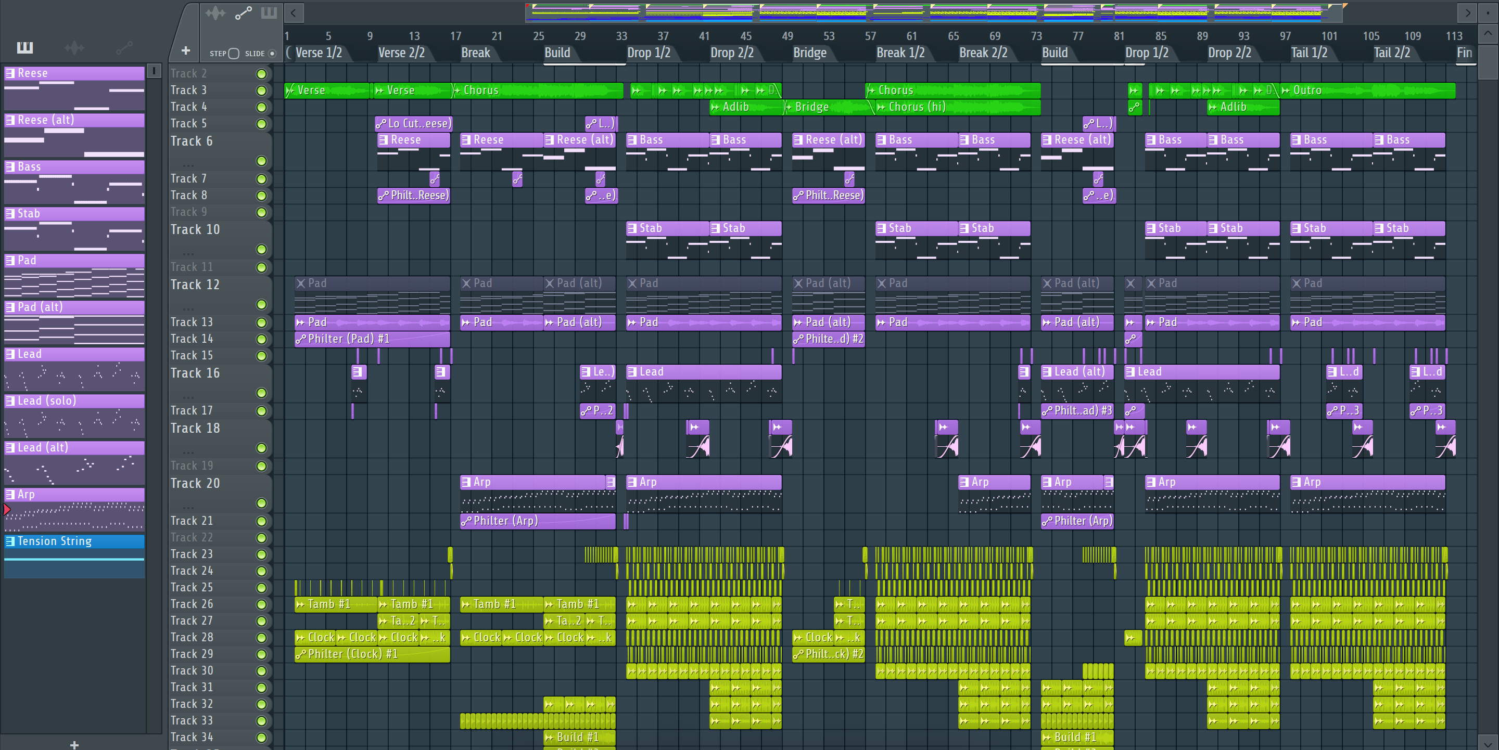This screenshot has height=750, width=1499.
Task: Click the Chorus (hi) clip's waveform icon
Action: click(881, 107)
